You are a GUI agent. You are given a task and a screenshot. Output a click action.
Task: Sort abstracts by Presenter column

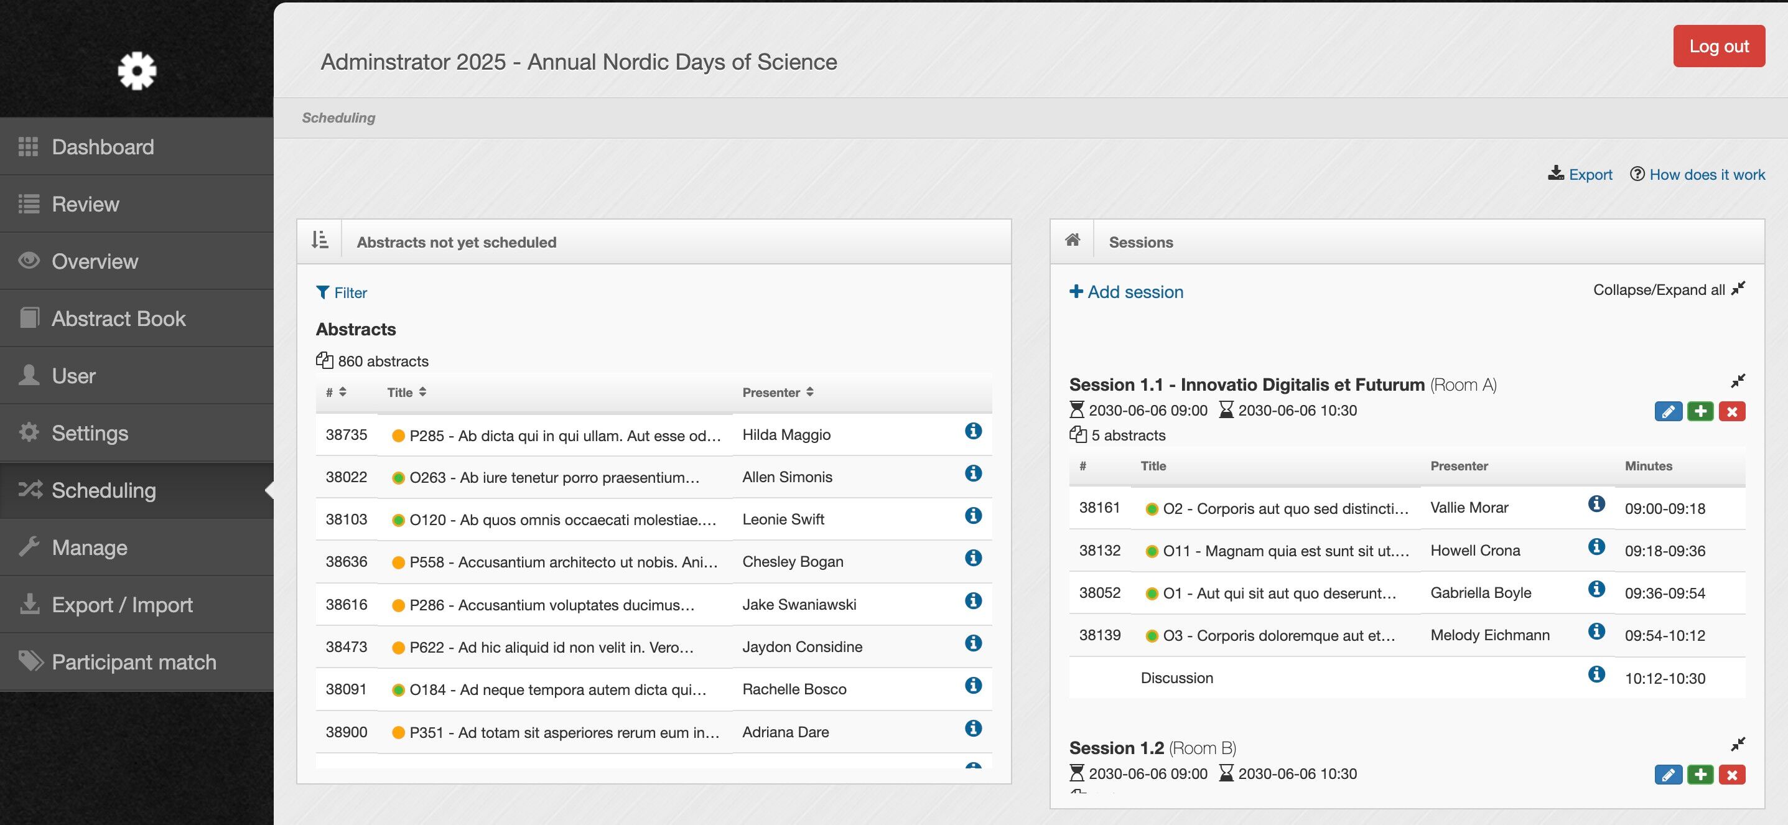click(778, 392)
